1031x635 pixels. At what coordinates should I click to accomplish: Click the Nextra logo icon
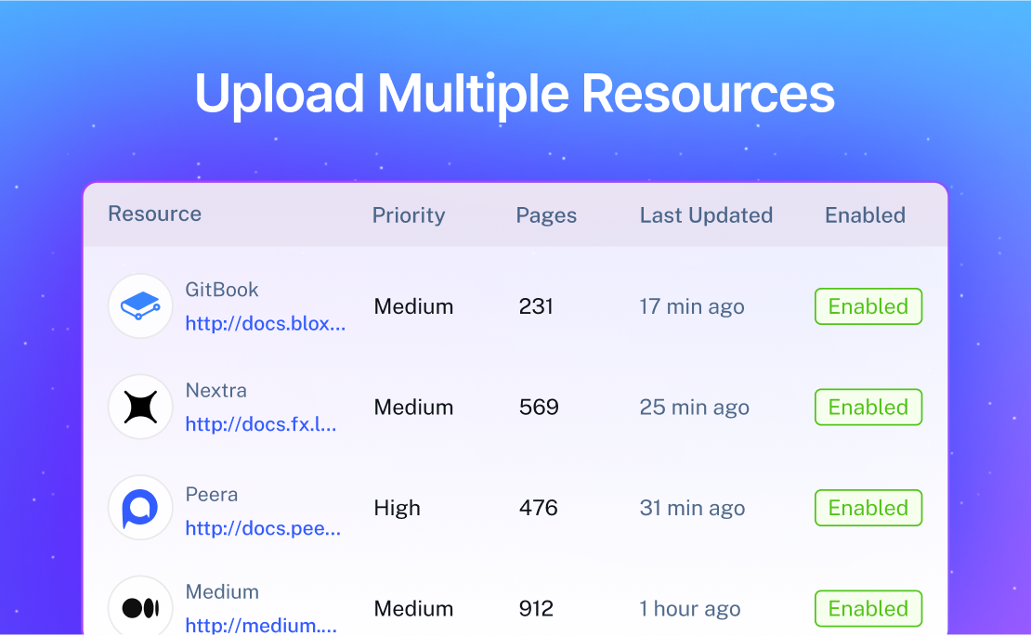pos(140,407)
